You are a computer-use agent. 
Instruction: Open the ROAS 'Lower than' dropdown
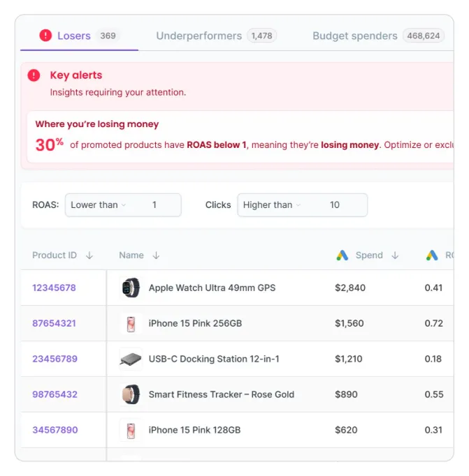[98, 205]
